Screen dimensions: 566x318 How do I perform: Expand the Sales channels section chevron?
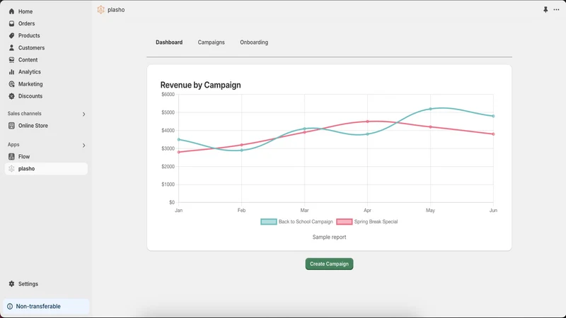pyautogui.click(x=83, y=114)
